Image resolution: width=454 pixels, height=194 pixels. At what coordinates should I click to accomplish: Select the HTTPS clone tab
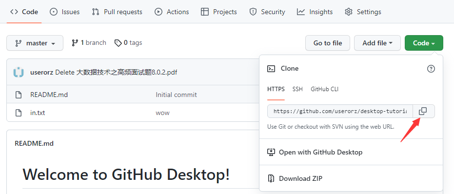(276, 89)
